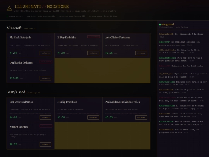Click obtener for X-Ray Definitivo
The height and width of the screenshot is (157, 209).
tap(93, 53)
